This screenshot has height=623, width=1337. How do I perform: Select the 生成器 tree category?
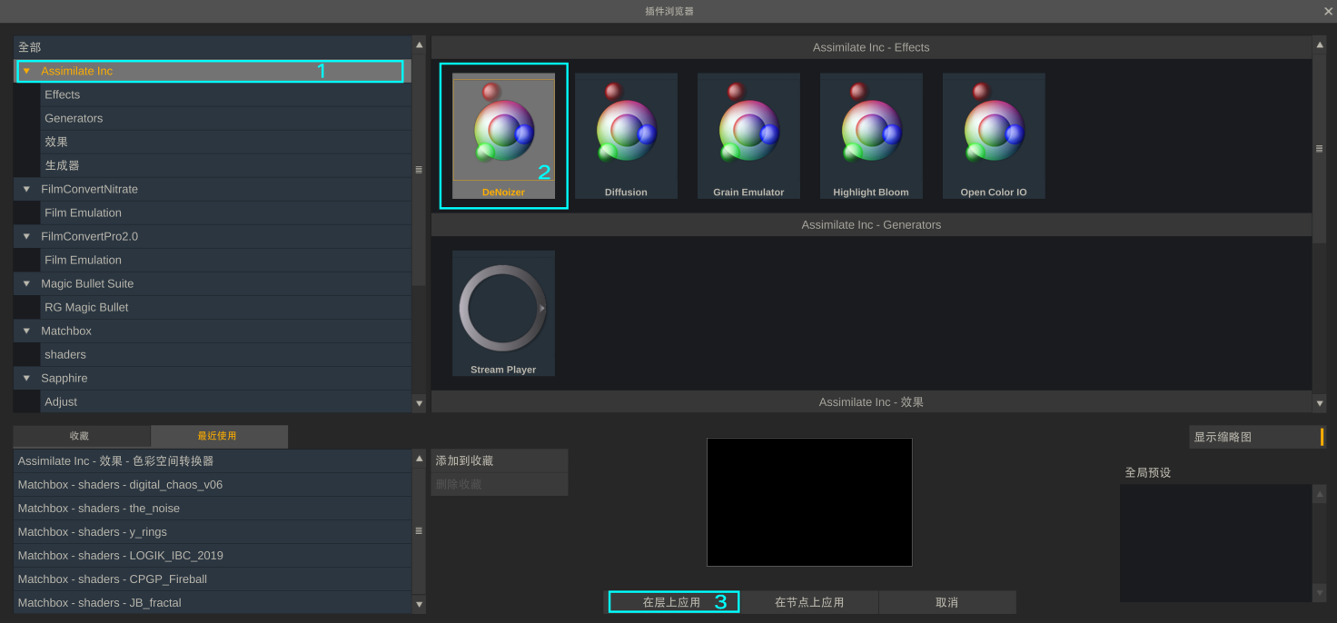[225, 165]
